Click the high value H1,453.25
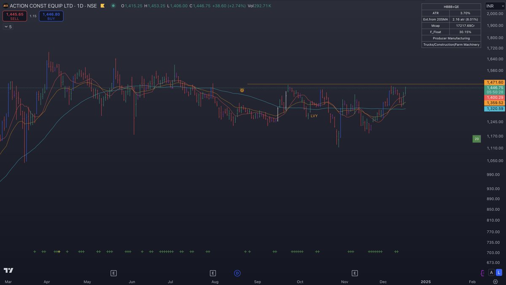This screenshot has height=285, width=506. (x=154, y=6)
